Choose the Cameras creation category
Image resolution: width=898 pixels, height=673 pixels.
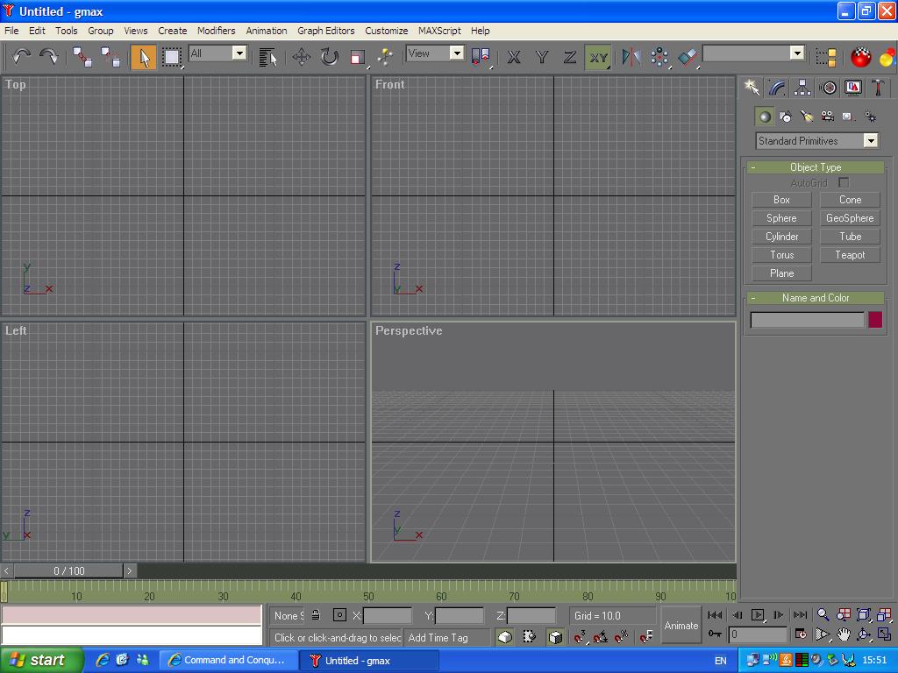point(827,117)
